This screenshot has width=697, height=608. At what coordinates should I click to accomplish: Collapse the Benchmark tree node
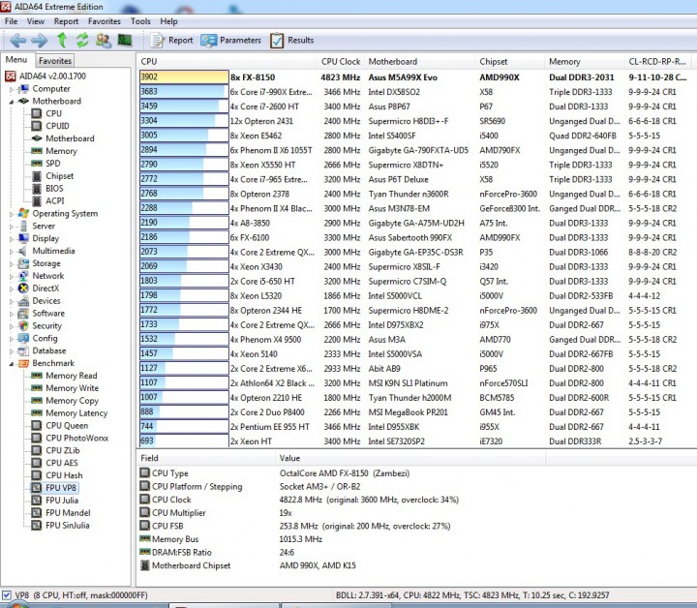coord(12,364)
